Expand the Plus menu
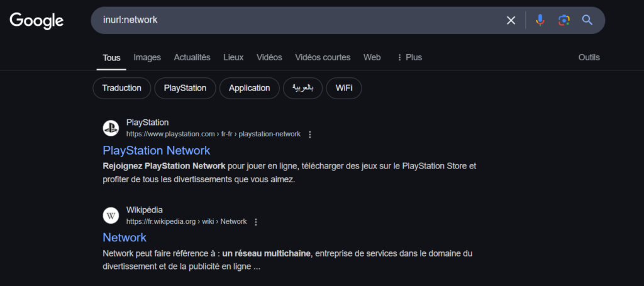 (x=409, y=57)
